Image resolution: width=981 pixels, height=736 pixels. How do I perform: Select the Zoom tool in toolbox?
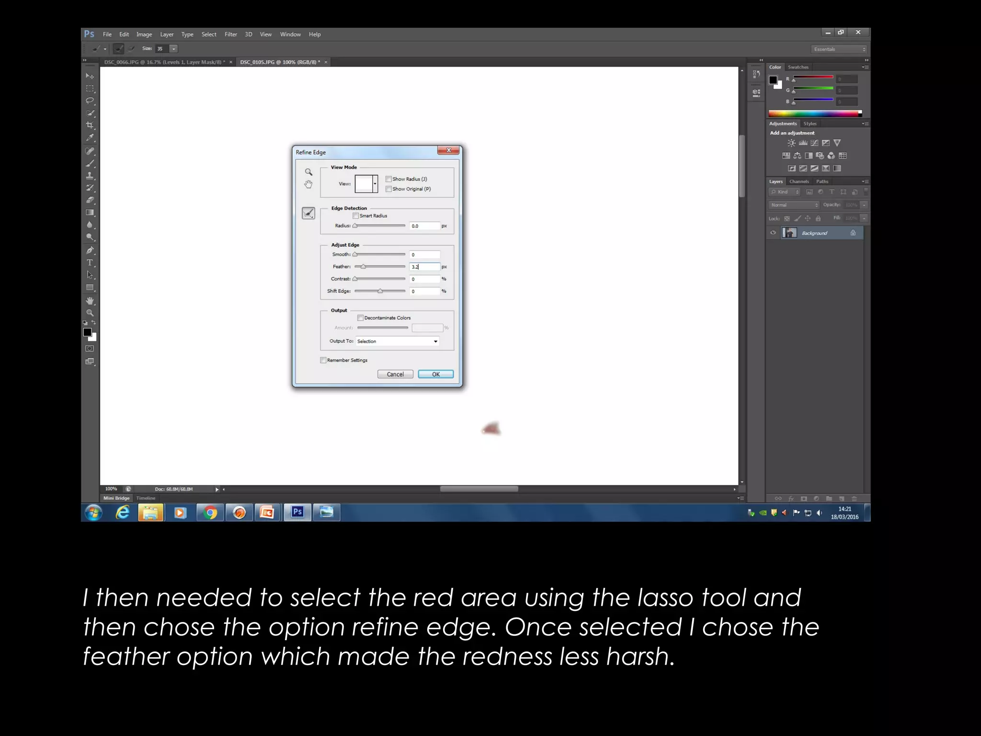[90, 313]
